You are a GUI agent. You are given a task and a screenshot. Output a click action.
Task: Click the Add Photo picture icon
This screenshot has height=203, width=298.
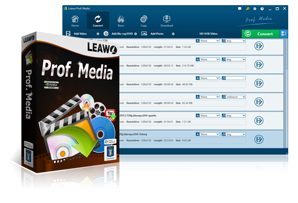pyautogui.click(x=144, y=34)
